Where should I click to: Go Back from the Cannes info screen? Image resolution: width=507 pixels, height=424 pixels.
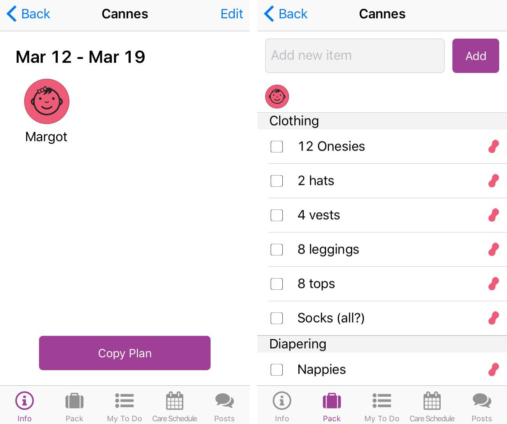tap(28, 14)
